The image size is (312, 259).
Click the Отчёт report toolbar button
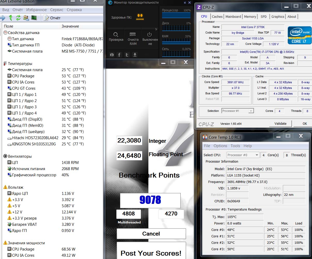[52, 18]
